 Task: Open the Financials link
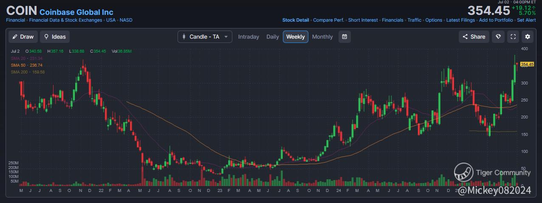[x=392, y=20]
